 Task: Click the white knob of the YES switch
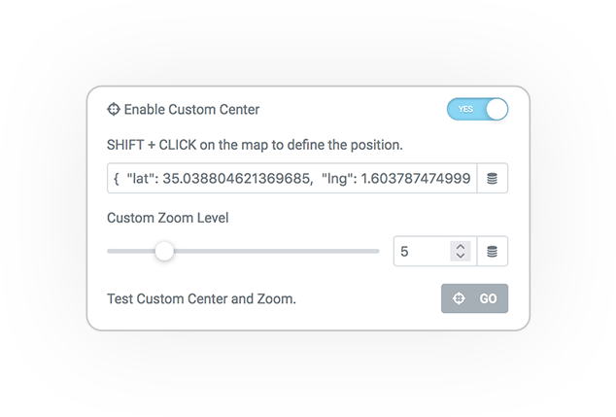pos(496,109)
